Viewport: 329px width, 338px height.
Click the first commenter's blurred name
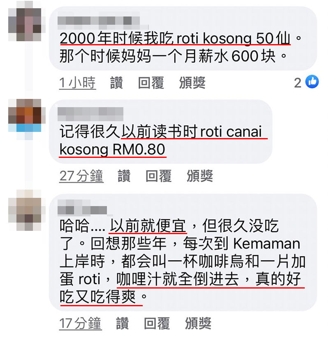pyautogui.click(x=103, y=21)
